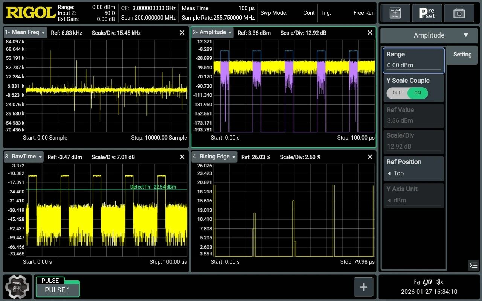Open the Amplitude trace type dropdown
Image resolution: width=482 pixels, height=301 pixels.
[212, 32]
